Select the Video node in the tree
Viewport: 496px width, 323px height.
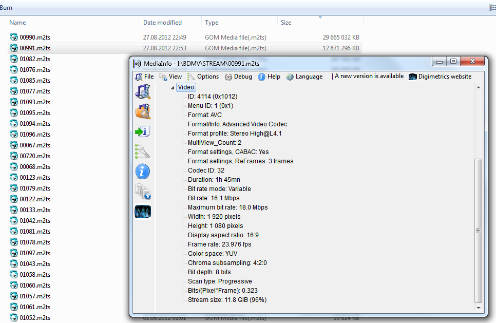click(x=186, y=87)
